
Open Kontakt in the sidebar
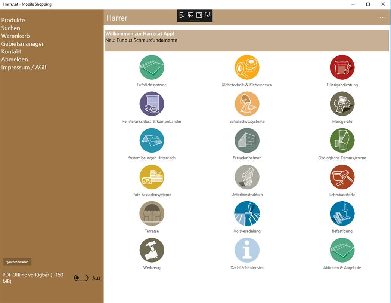(11, 52)
